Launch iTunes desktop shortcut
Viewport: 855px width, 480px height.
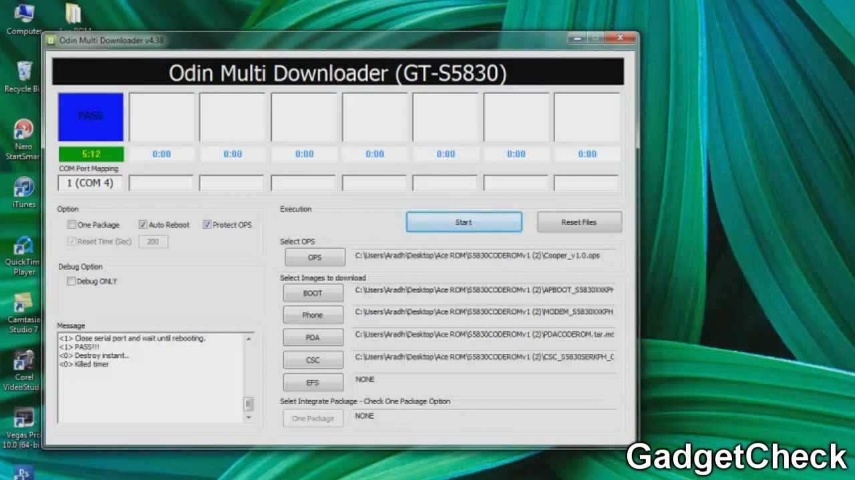(24, 193)
